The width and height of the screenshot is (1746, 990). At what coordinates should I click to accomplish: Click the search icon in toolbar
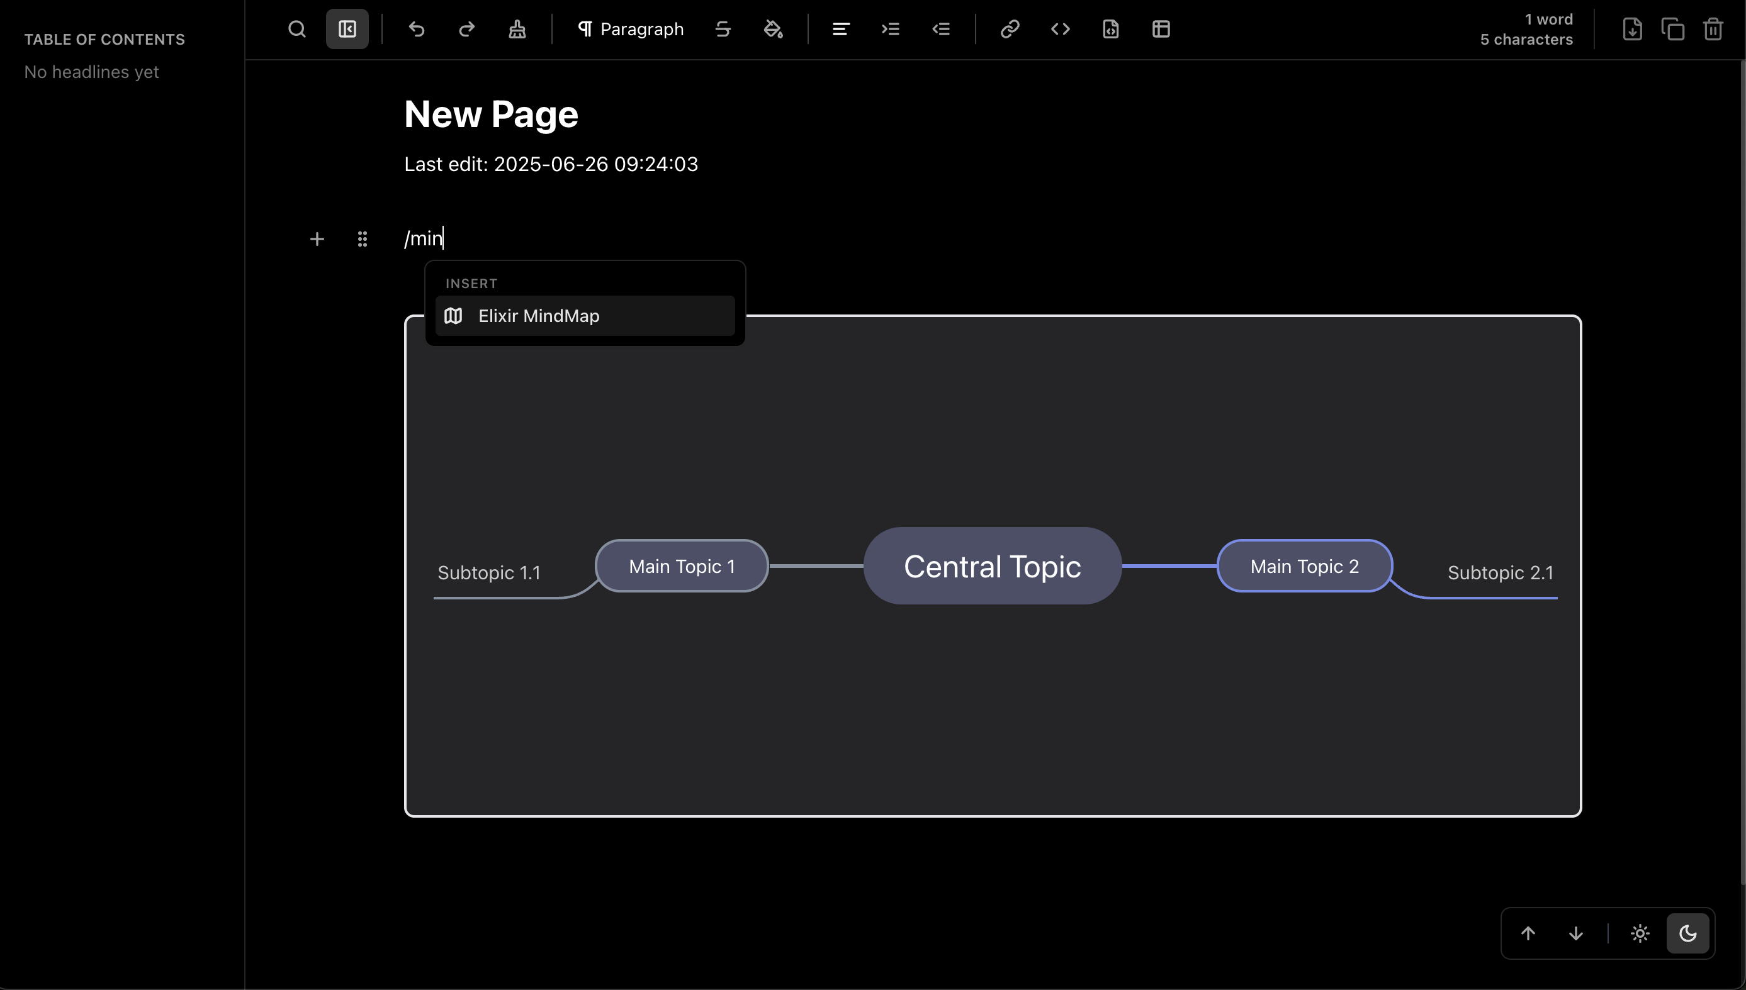pyautogui.click(x=296, y=29)
